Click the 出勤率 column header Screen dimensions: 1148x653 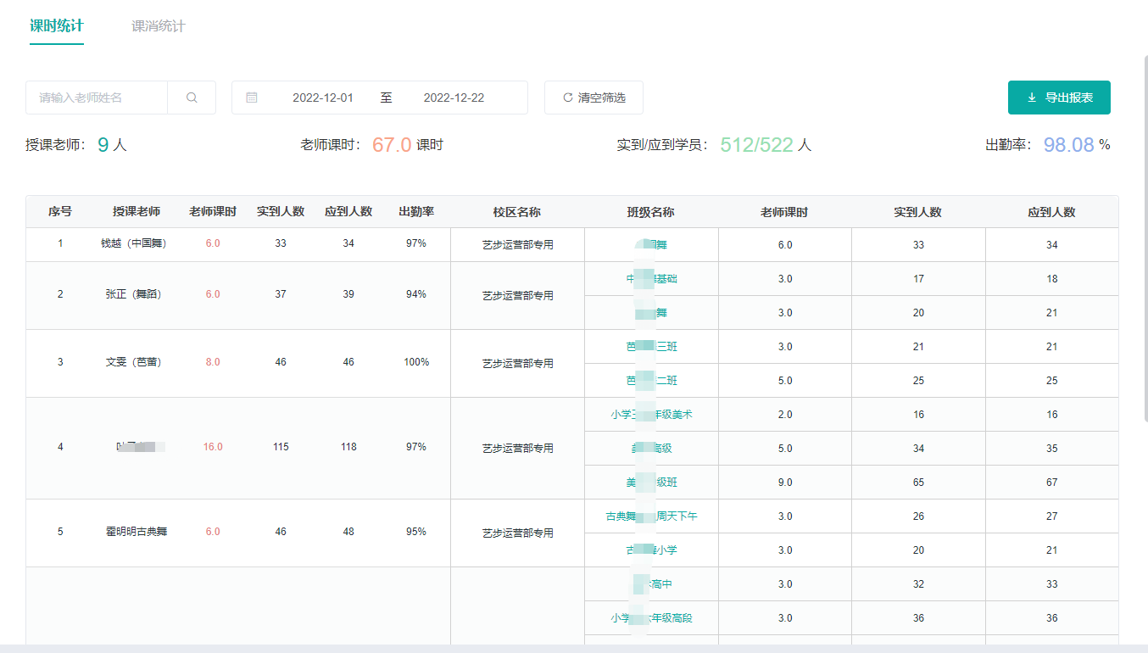coord(417,211)
